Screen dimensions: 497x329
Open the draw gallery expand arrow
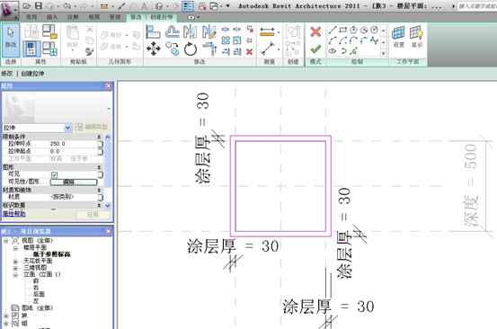click(383, 53)
